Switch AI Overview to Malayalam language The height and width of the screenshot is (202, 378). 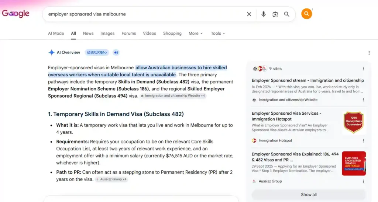point(97,52)
